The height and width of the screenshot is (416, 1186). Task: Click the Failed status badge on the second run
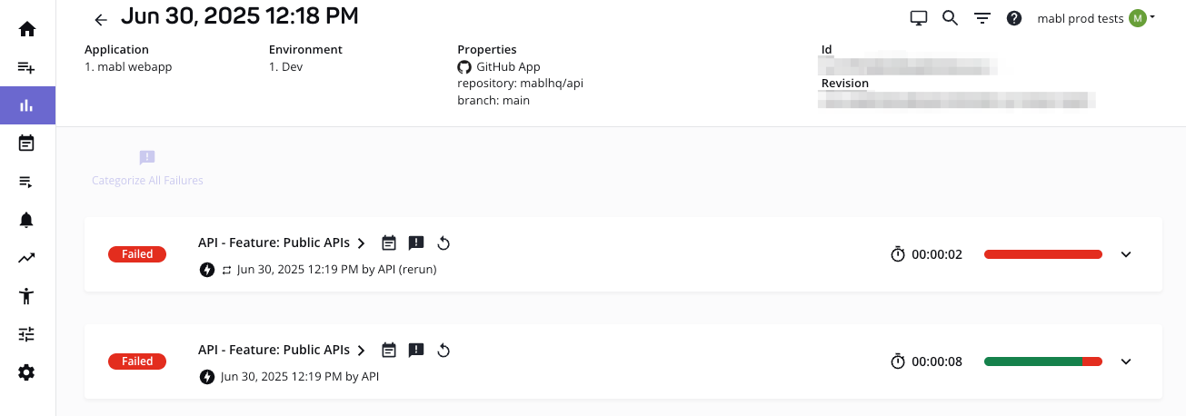(137, 362)
